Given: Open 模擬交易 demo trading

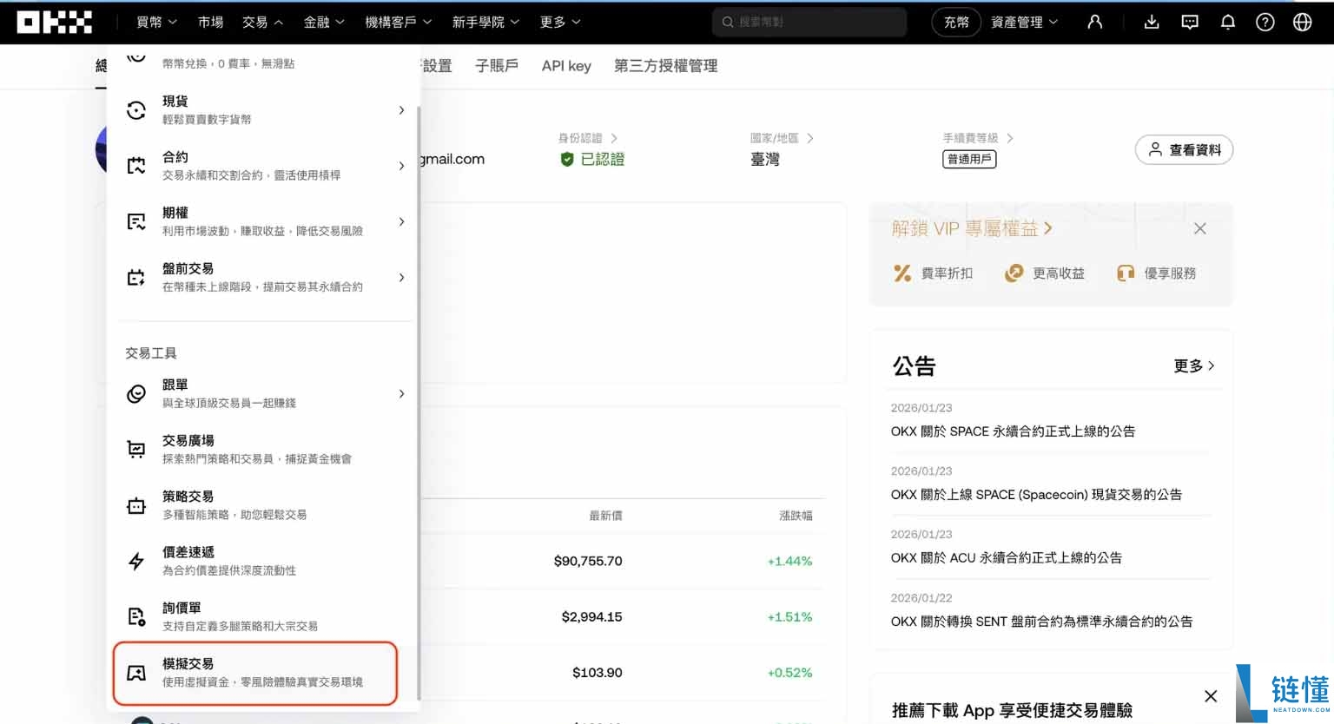Looking at the screenshot, I should coord(255,673).
